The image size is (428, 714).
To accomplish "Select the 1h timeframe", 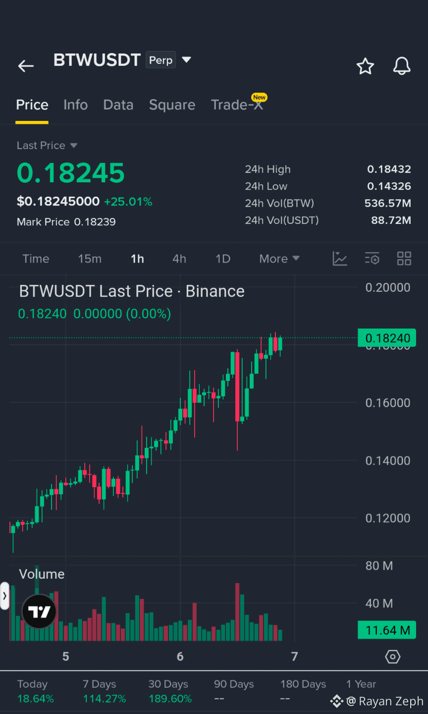I will click(137, 259).
